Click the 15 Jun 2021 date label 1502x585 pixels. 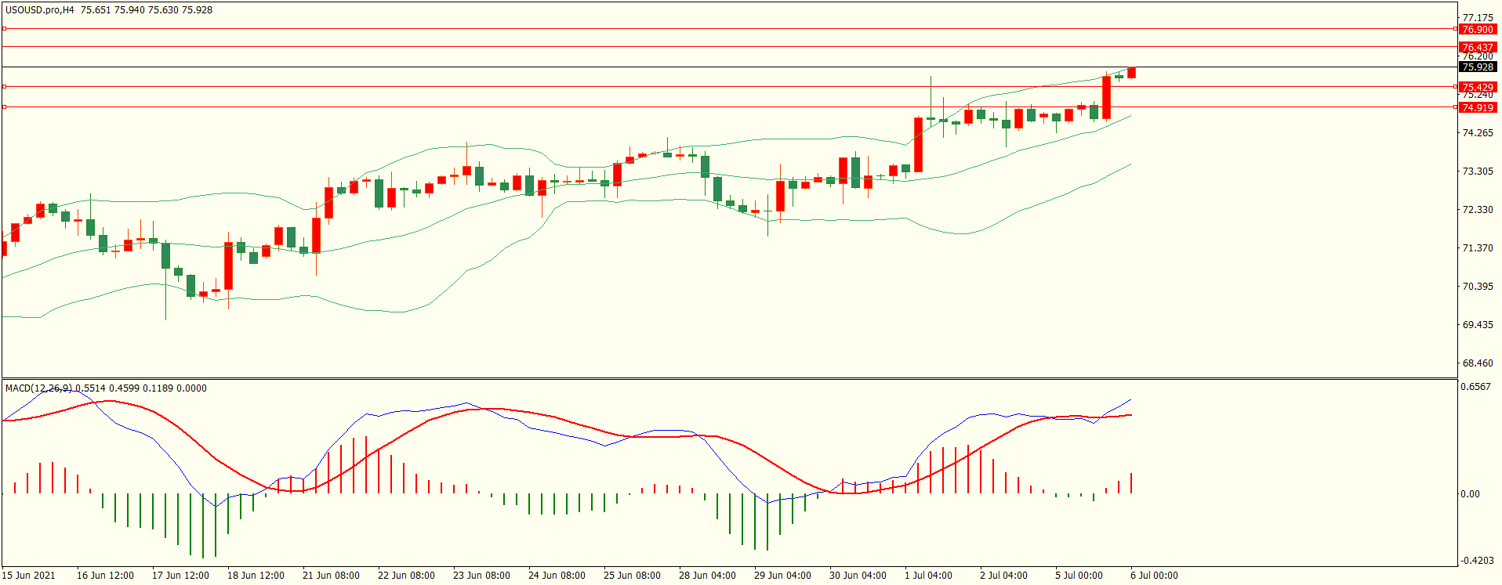pyautogui.click(x=29, y=576)
